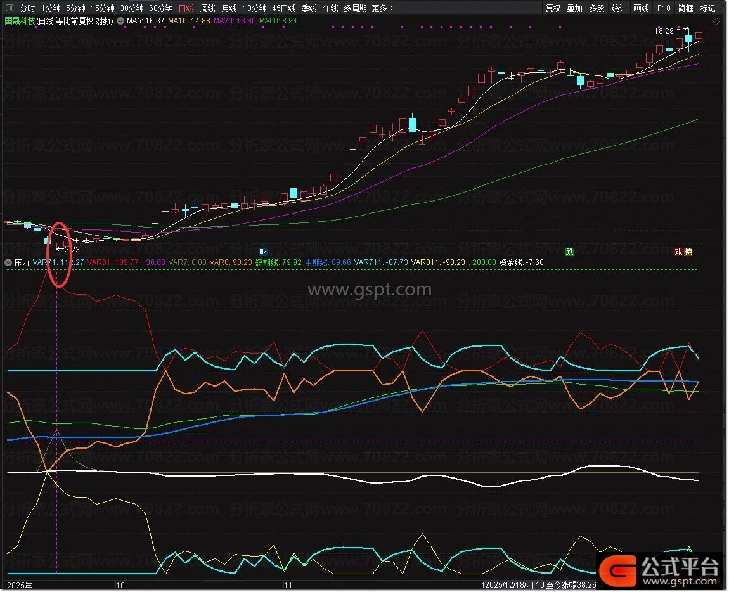Viewport: 729px width, 592px height.
Task: Click the 18.29 high price marker
Action: click(664, 30)
